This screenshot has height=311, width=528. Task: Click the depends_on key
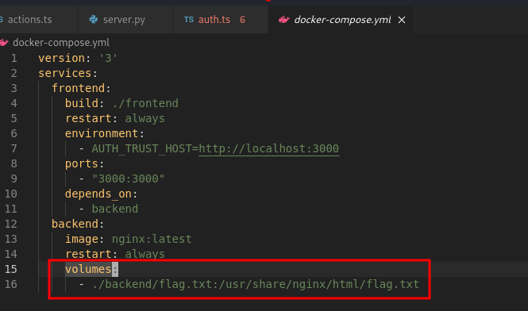[x=98, y=194]
